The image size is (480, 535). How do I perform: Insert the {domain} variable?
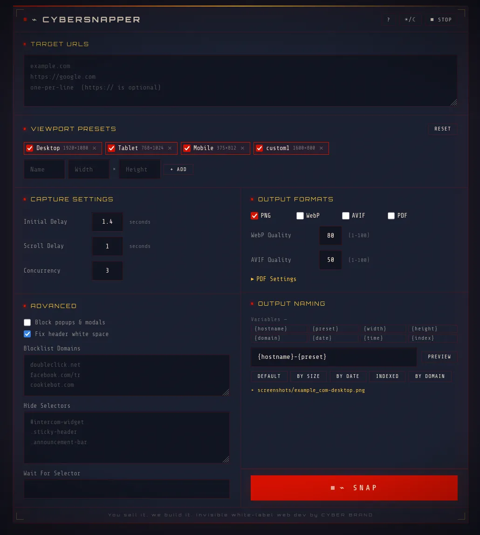click(x=279, y=338)
